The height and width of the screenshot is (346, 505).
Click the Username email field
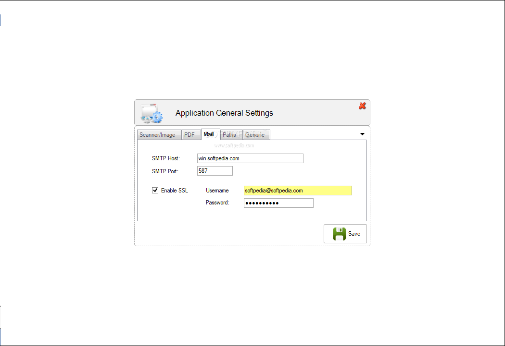[298, 191]
